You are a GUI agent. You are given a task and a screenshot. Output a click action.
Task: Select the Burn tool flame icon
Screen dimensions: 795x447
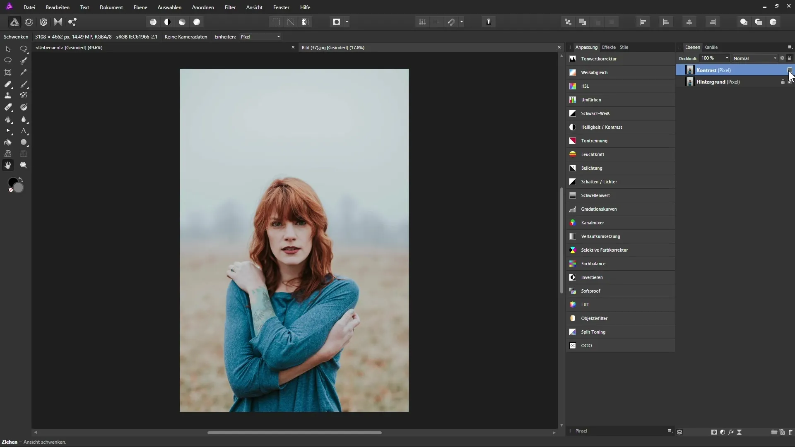coord(8,119)
